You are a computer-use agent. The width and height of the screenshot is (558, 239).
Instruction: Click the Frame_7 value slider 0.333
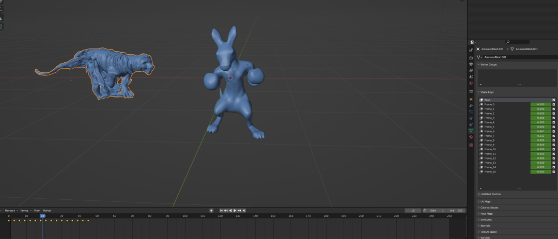pos(540,136)
